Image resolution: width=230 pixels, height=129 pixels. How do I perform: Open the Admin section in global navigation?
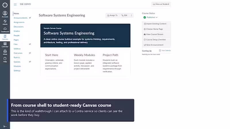(5, 22)
